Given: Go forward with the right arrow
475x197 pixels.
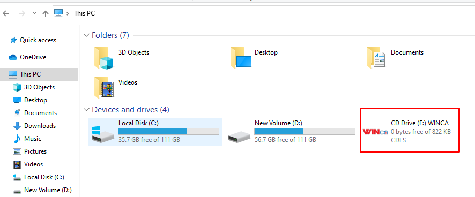Looking at the screenshot, I should click(x=21, y=13).
